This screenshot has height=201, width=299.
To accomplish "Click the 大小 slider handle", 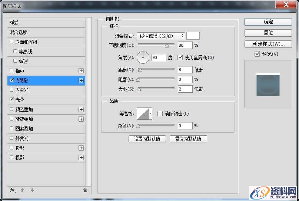I will pyautogui.click(x=139, y=89).
